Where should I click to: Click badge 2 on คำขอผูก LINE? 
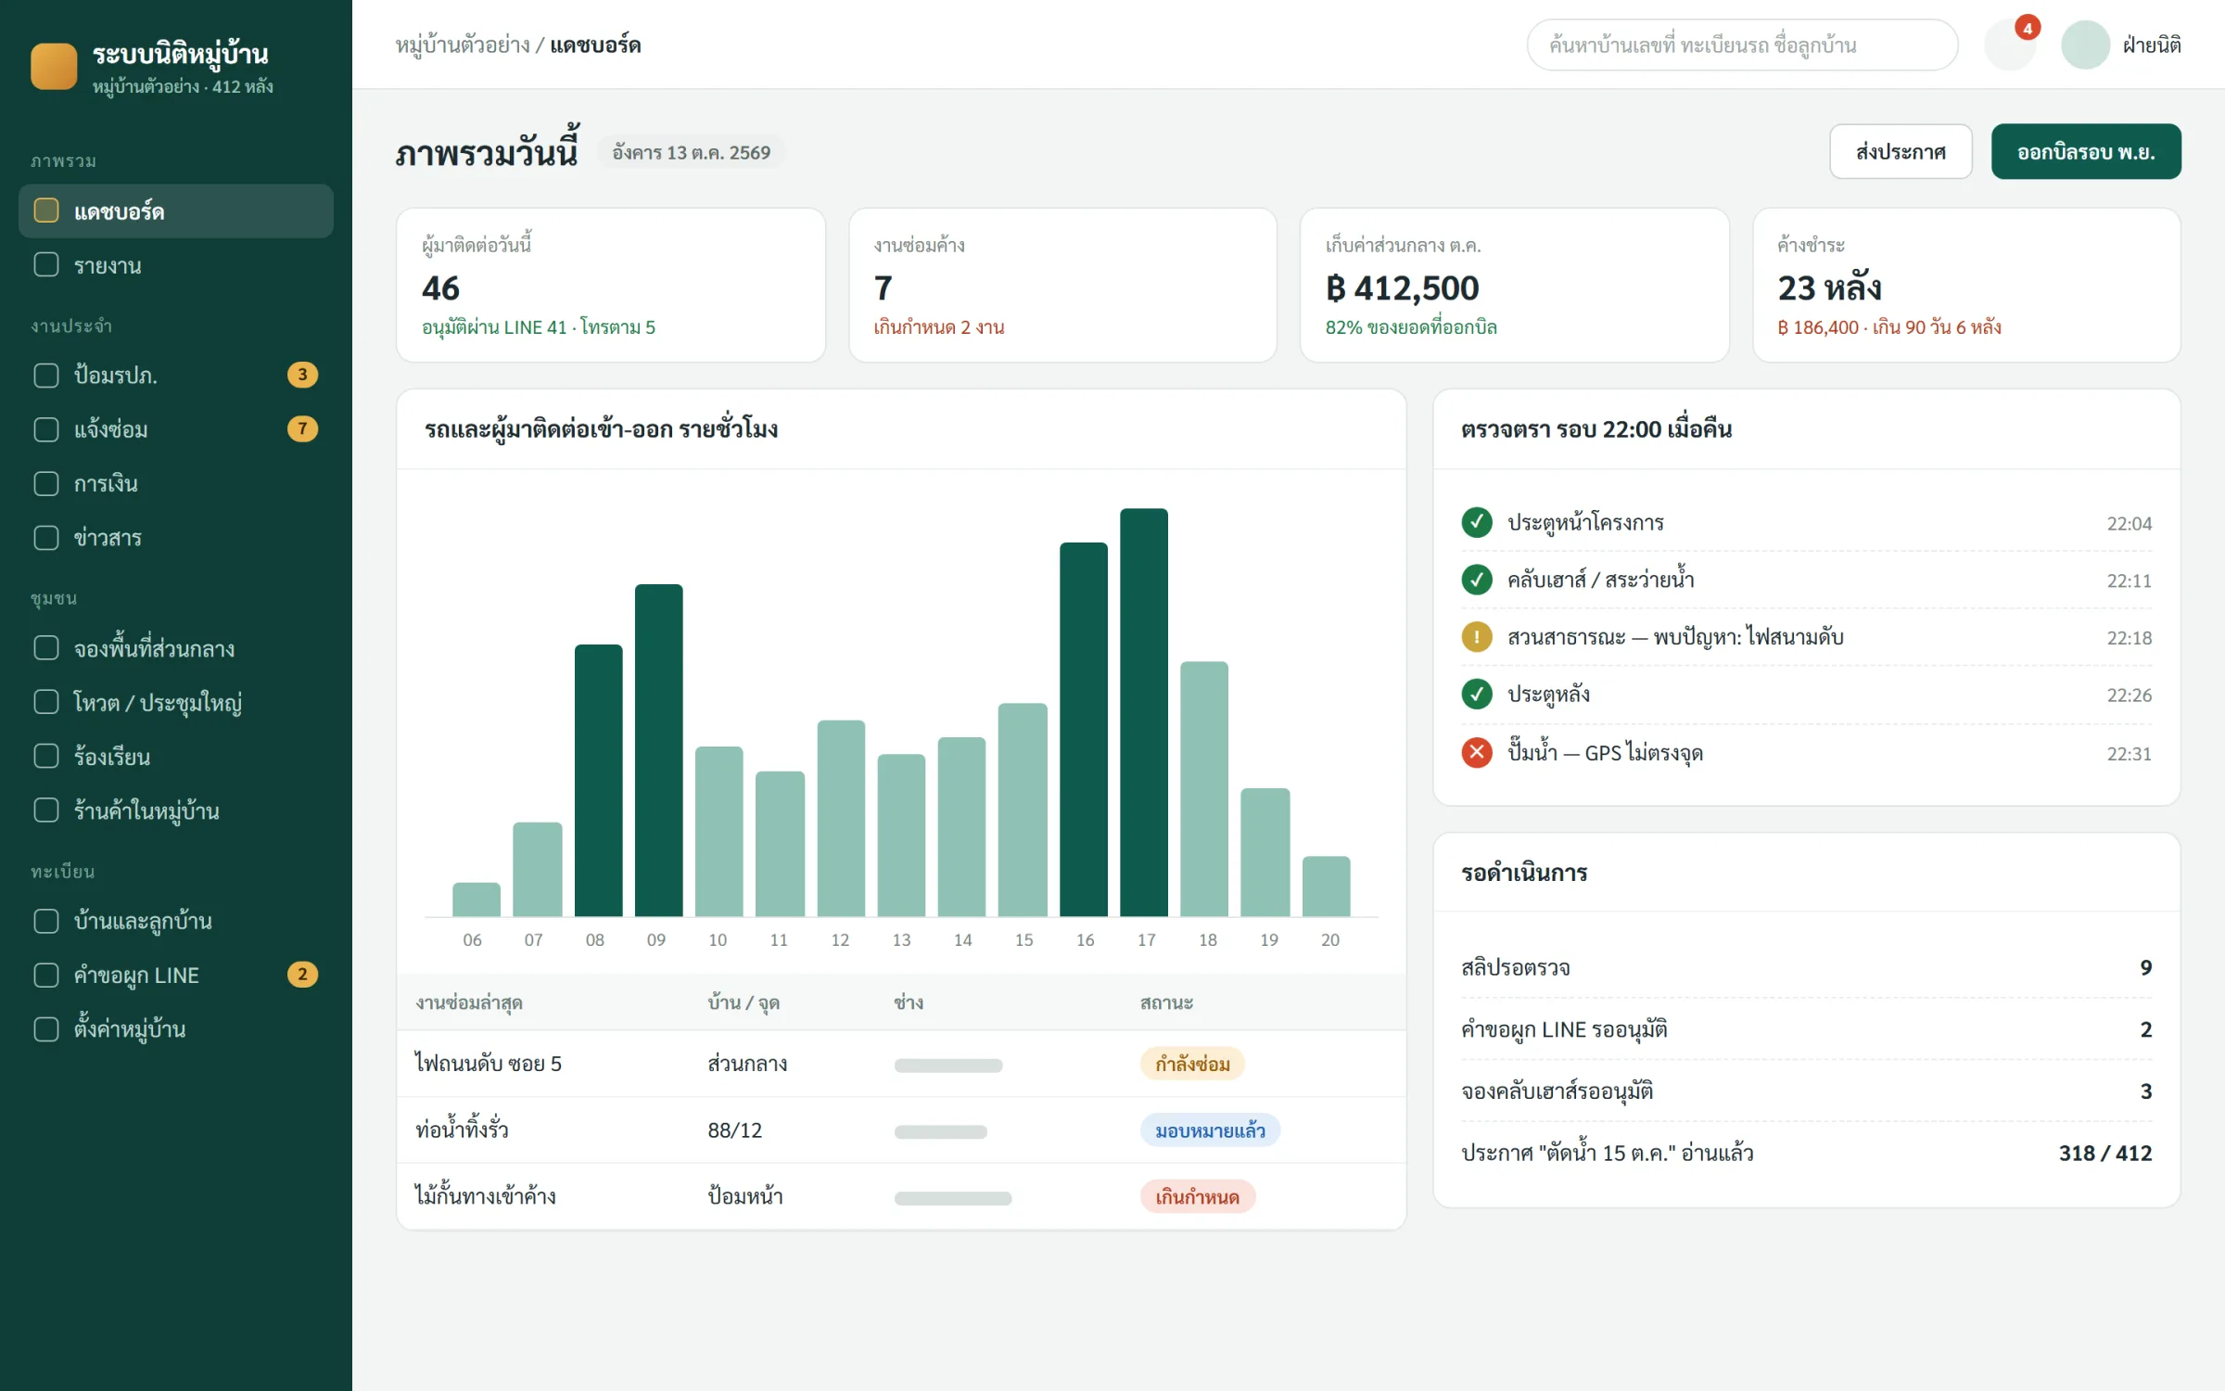tap(302, 975)
